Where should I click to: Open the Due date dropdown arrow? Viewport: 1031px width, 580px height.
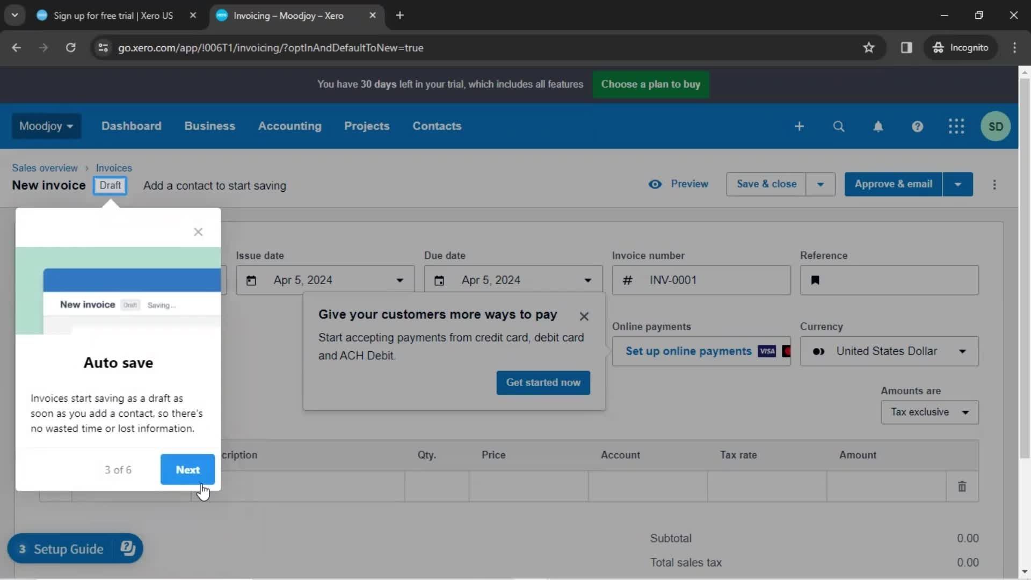587,280
